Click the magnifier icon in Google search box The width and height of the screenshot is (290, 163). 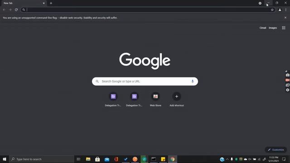click(x=97, y=81)
